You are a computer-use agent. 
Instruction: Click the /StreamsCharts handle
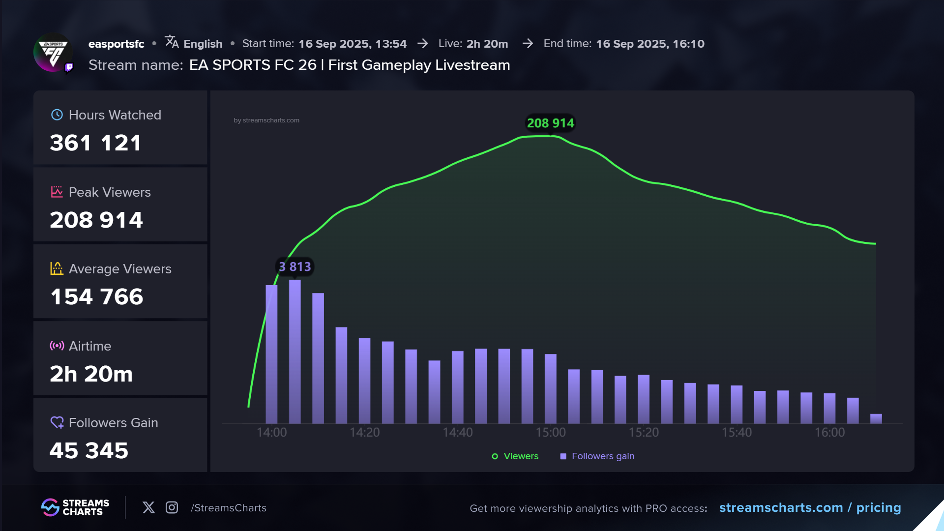pos(229,508)
